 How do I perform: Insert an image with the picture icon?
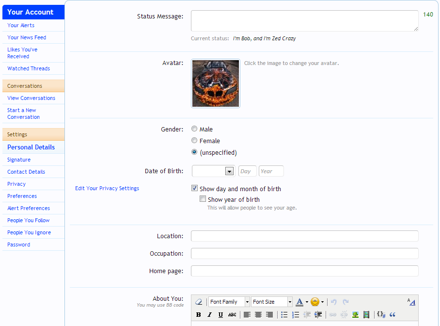(355, 315)
